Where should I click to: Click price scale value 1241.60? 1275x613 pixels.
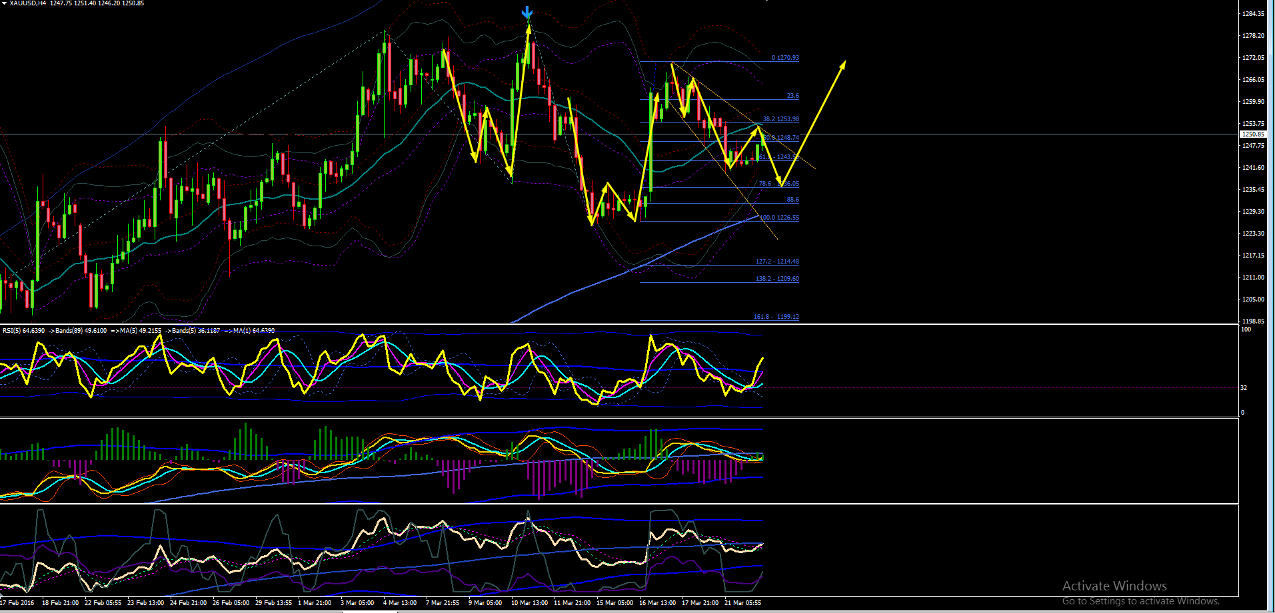pyautogui.click(x=1254, y=168)
